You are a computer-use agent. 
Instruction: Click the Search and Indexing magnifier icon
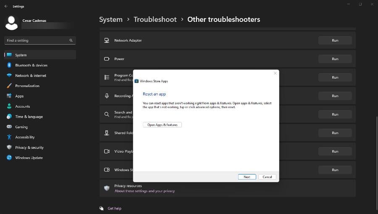point(107,114)
